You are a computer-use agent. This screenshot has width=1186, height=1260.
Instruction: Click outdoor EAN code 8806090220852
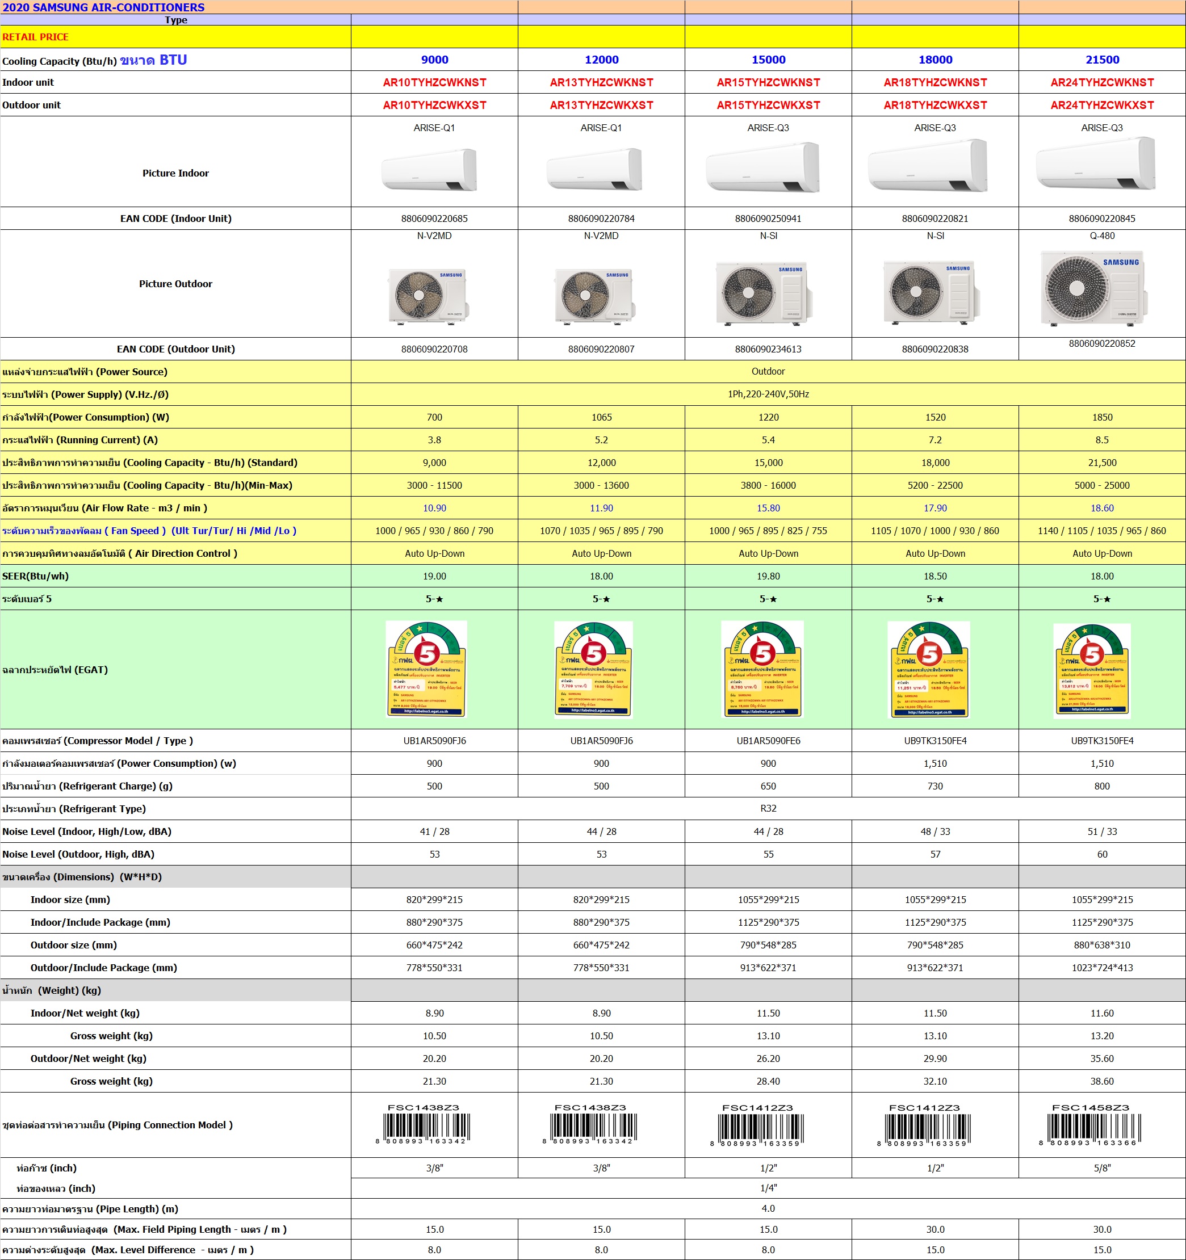[x=1103, y=343]
